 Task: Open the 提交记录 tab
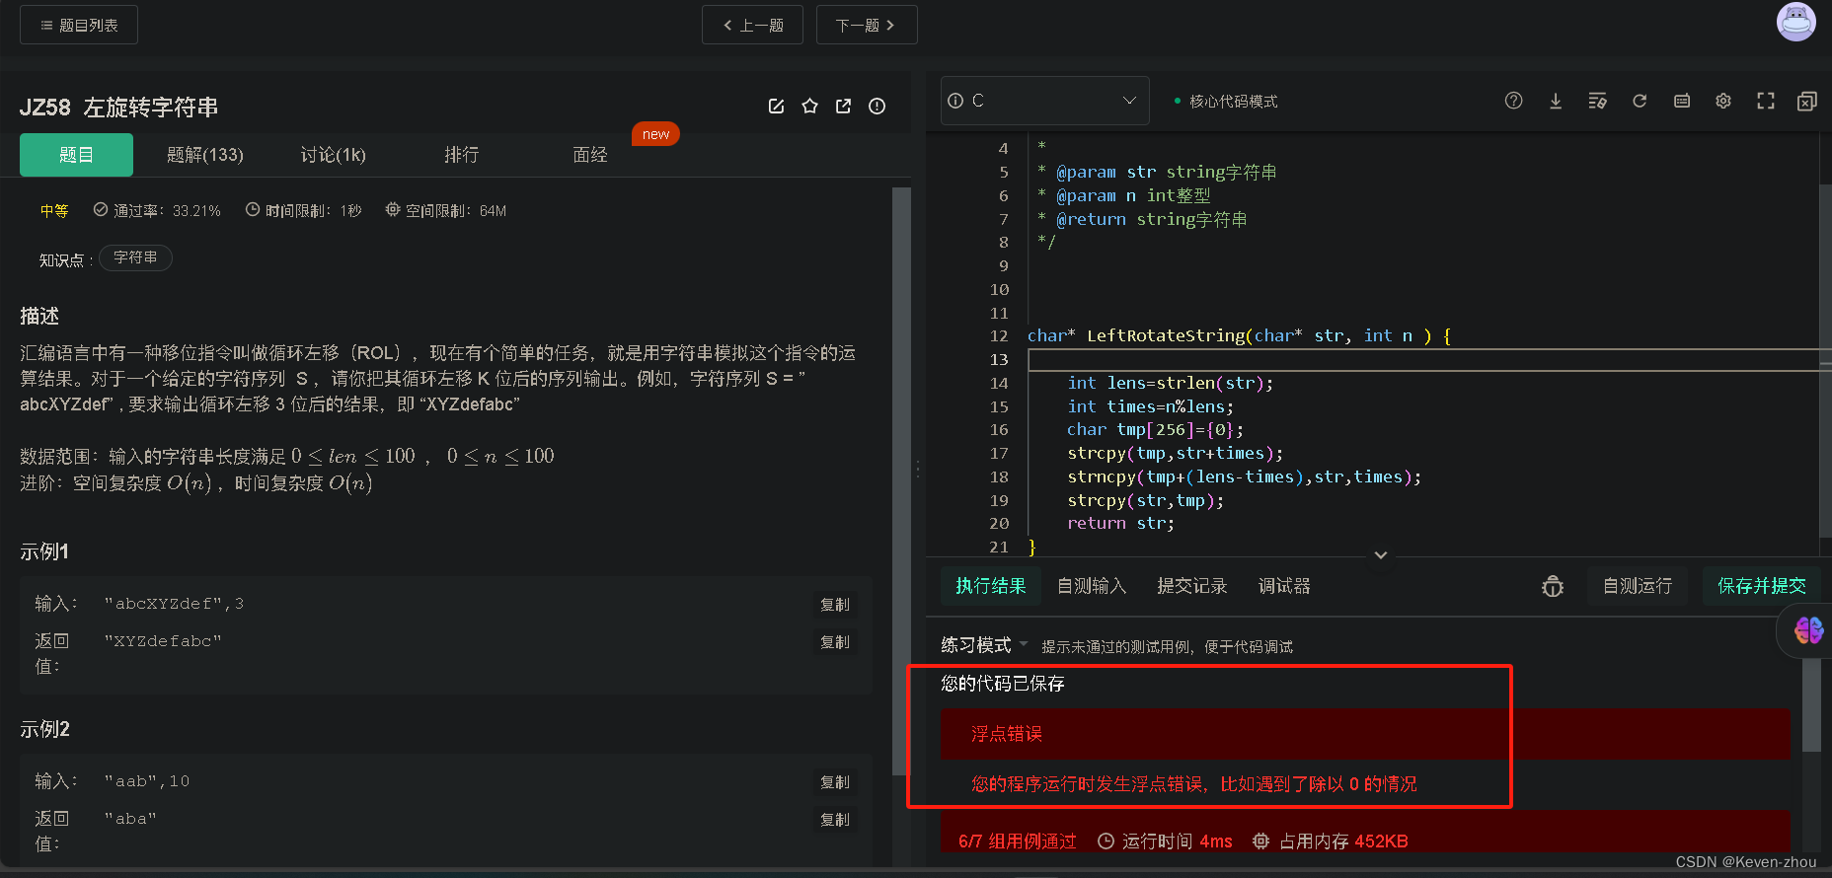click(x=1192, y=586)
